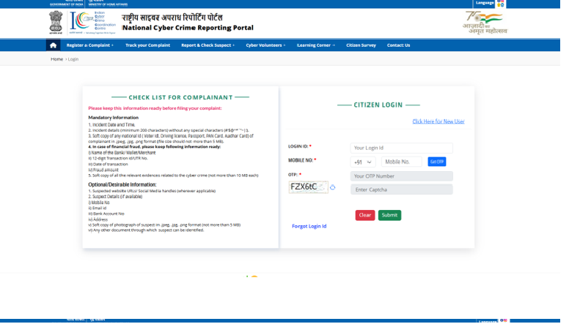This screenshot has height=324, width=569.
Task: Expand the Register a Complaint menu
Action: (x=91, y=45)
